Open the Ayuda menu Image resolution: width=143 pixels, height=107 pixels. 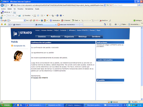click(37, 9)
